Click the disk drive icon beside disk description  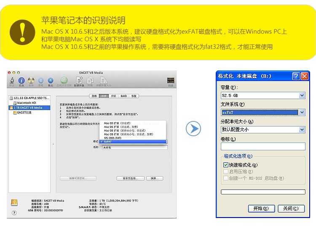click(14, 203)
